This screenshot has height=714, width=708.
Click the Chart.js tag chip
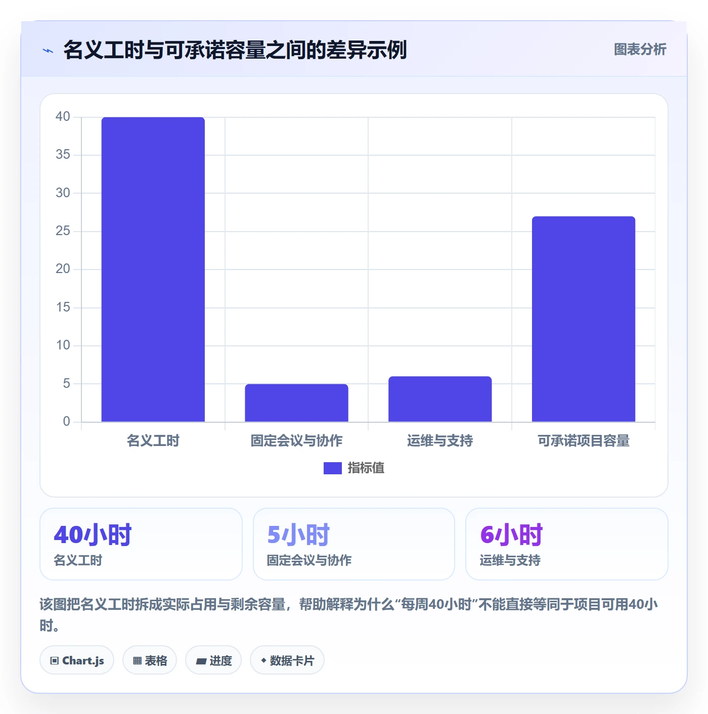click(77, 660)
